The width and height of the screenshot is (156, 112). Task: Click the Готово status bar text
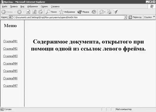(x=8, y=109)
